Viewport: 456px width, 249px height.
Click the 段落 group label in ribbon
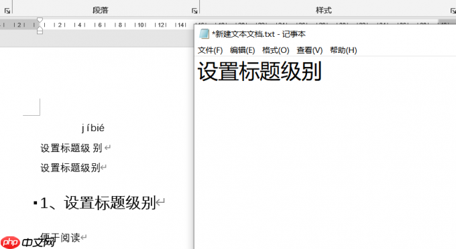[x=101, y=11]
